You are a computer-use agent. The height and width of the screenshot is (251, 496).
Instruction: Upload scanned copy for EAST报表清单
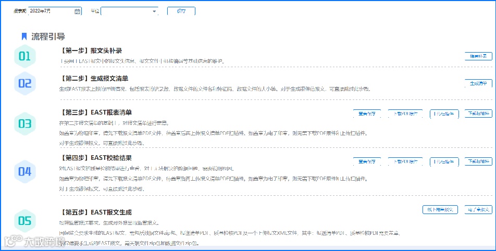444,114
